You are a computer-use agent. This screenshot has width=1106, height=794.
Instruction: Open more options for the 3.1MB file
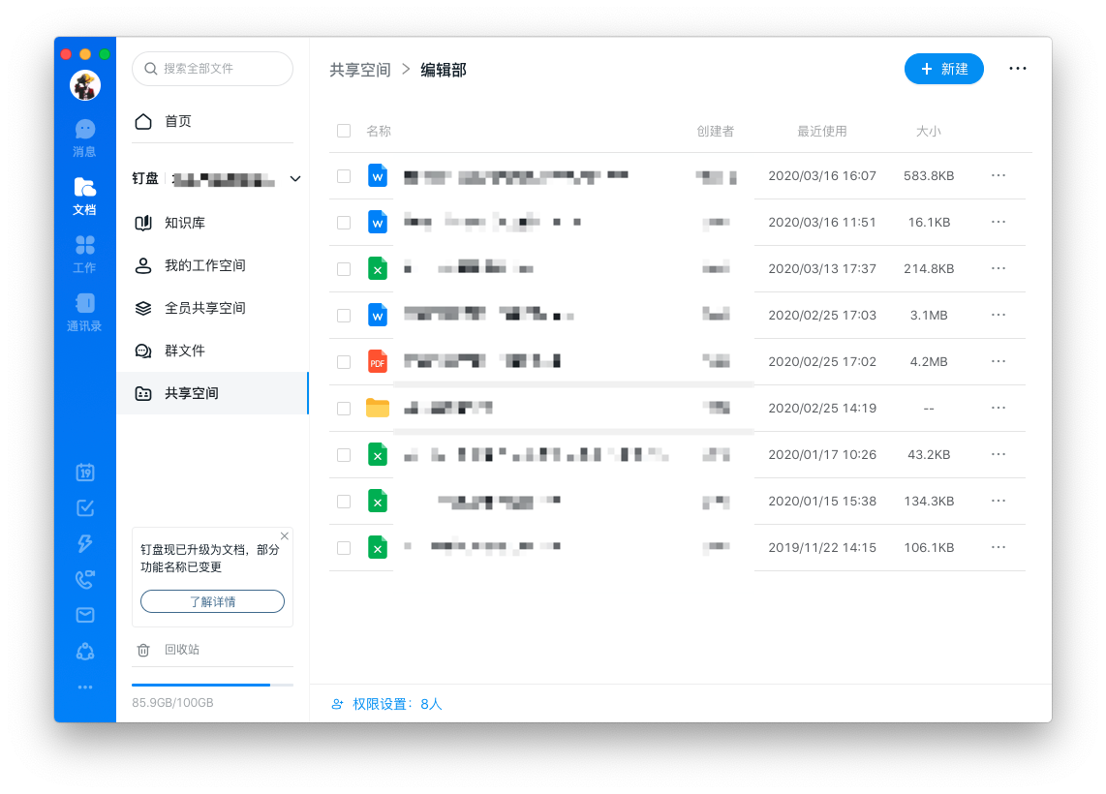point(998,316)
